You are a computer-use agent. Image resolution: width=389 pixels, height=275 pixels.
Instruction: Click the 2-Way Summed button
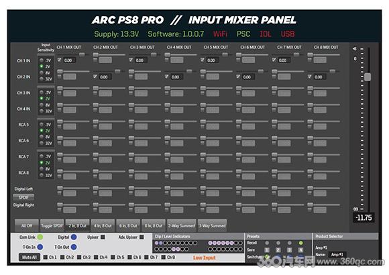tap(181, 225)
